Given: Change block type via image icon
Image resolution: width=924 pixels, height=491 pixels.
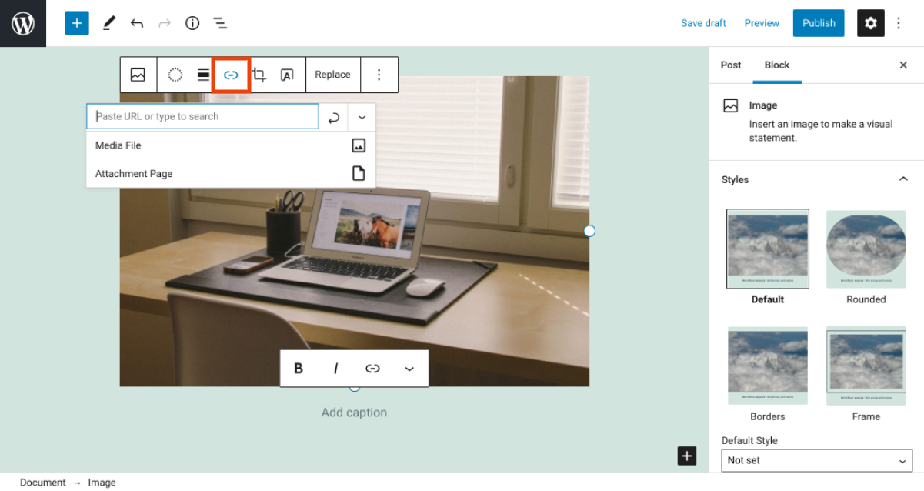Looking at the screenshot, I should 138,75.
